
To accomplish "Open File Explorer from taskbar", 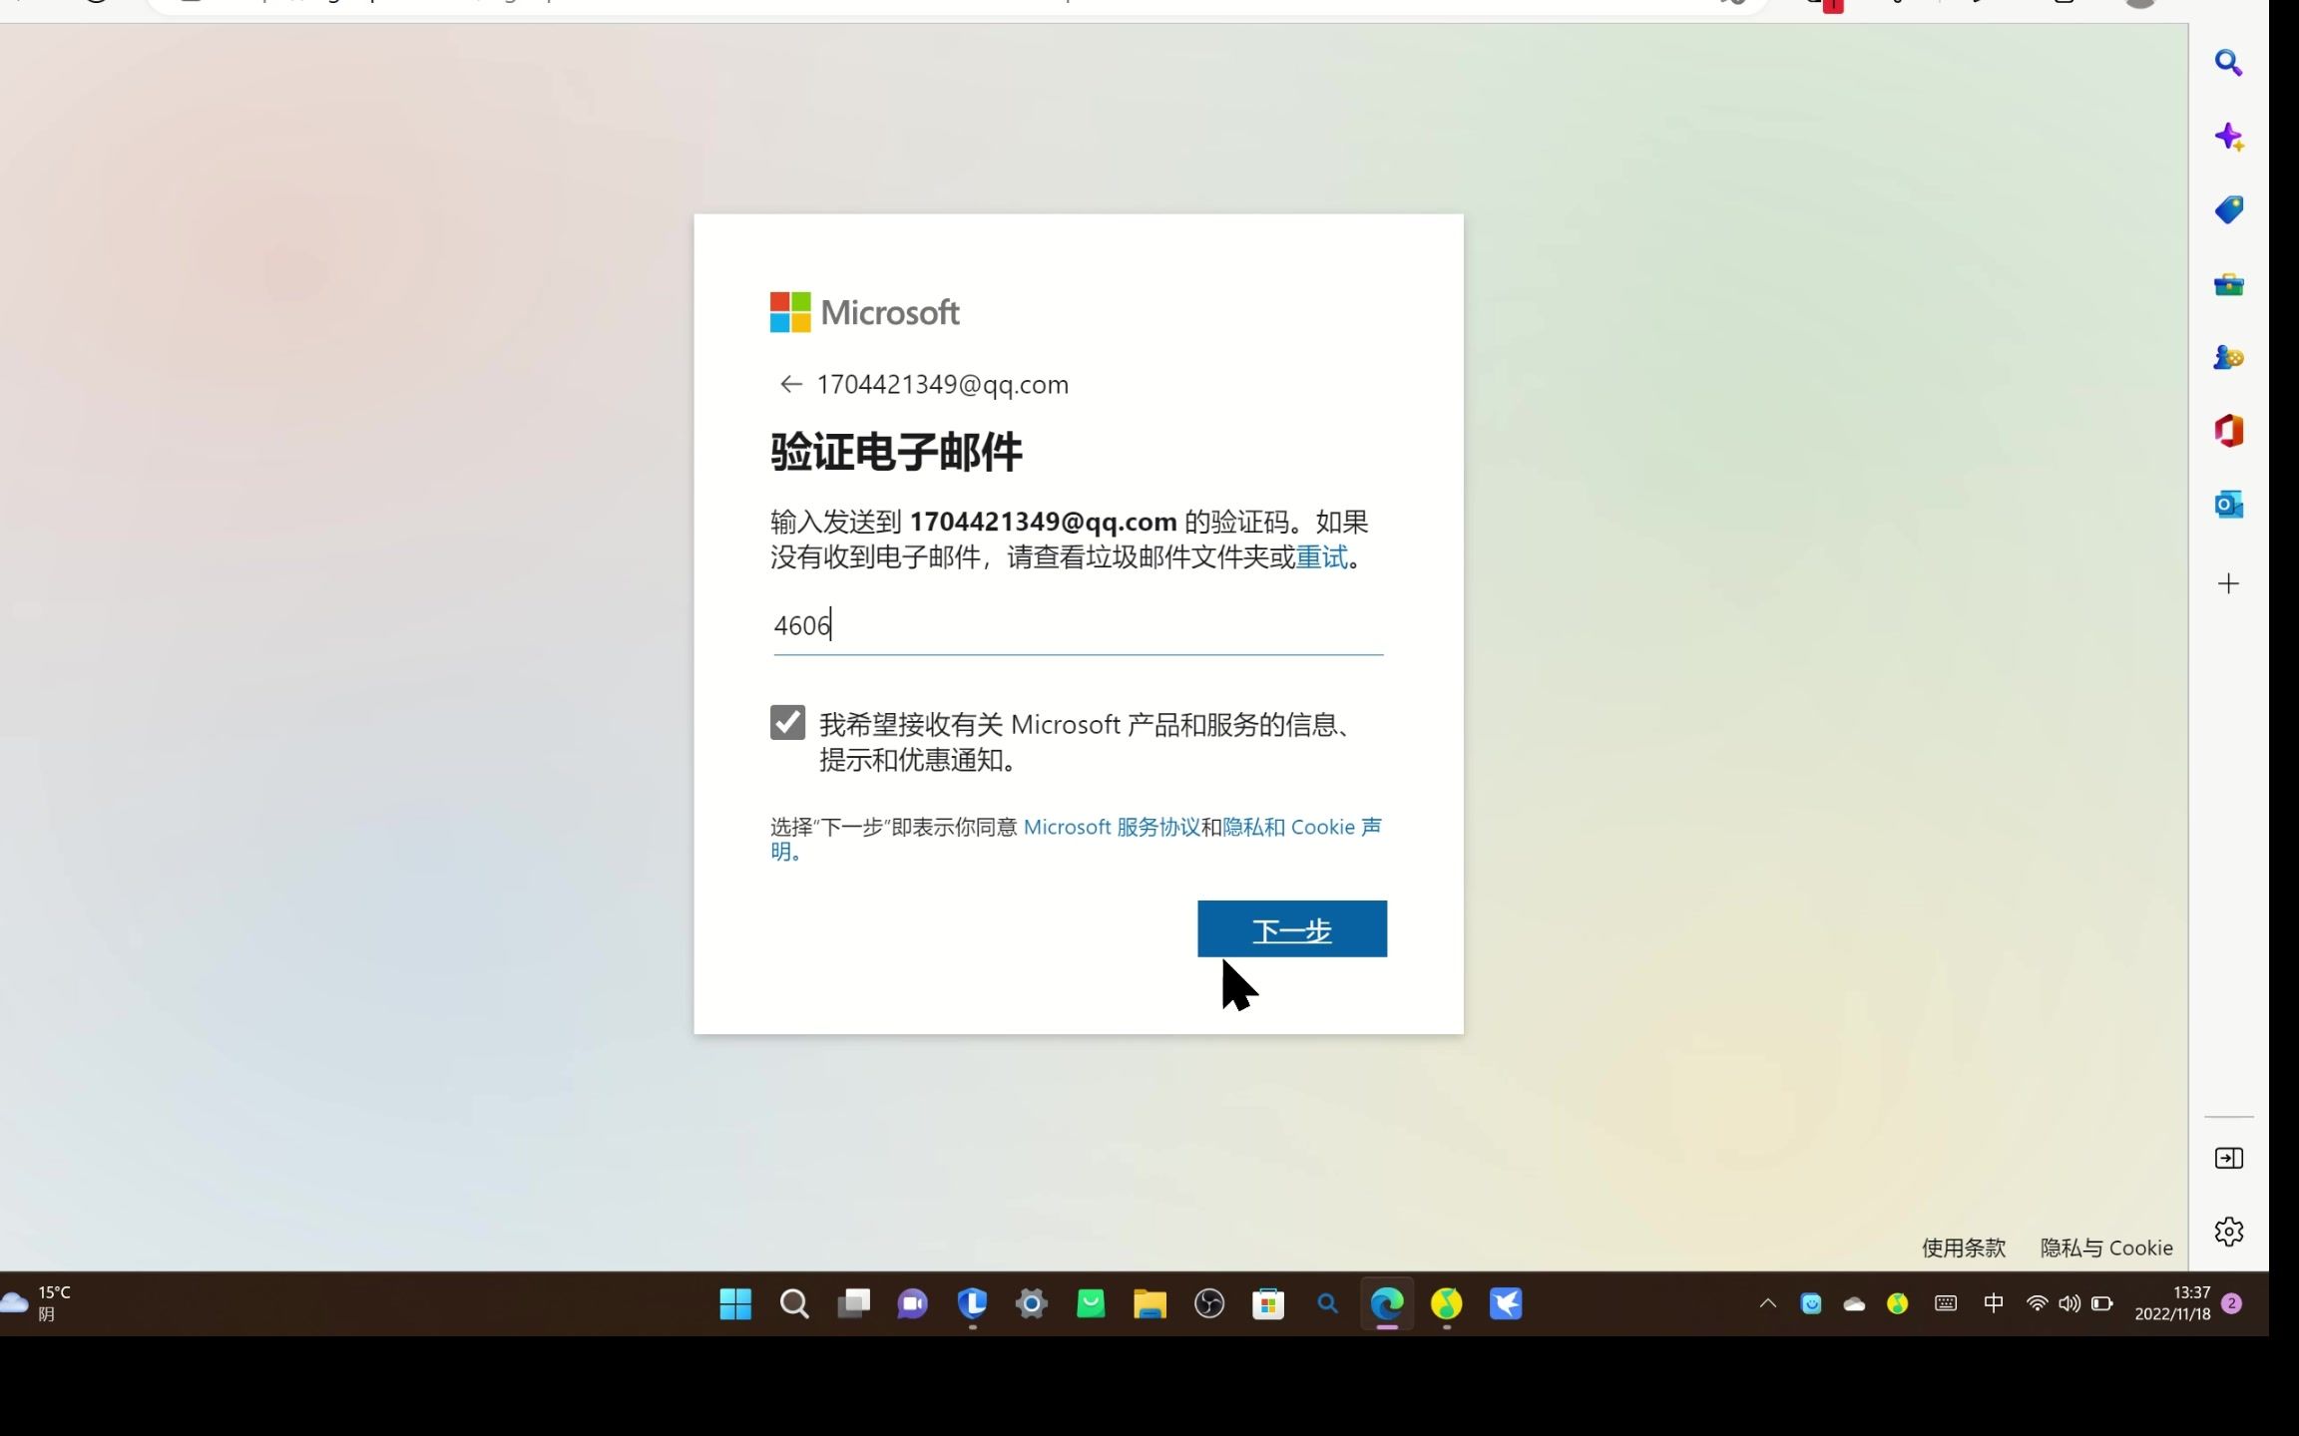I will (x=1149, y=1303).
